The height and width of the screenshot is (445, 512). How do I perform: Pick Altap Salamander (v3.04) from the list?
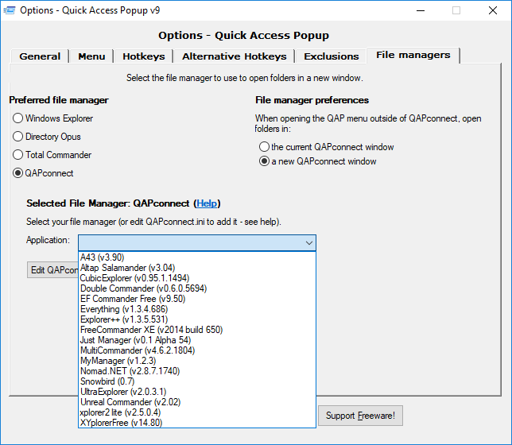(x=197, y=268)
